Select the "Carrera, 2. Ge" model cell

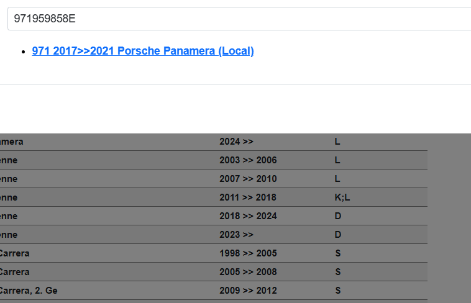pyautogui.click(x=28, y=291)
